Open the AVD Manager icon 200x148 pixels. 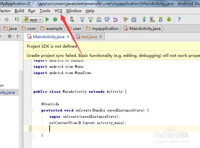pyautogui.click(x=152, y=19)
